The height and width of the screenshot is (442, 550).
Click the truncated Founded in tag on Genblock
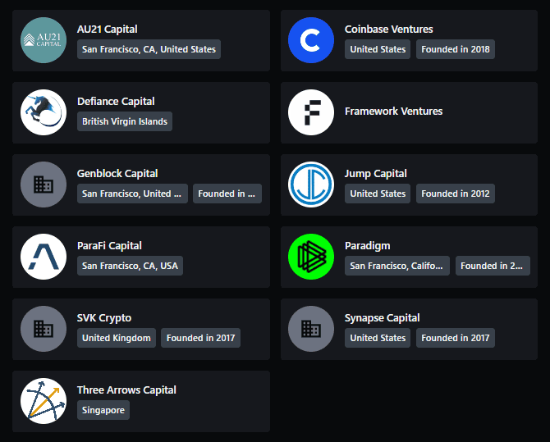pos(227,194)
